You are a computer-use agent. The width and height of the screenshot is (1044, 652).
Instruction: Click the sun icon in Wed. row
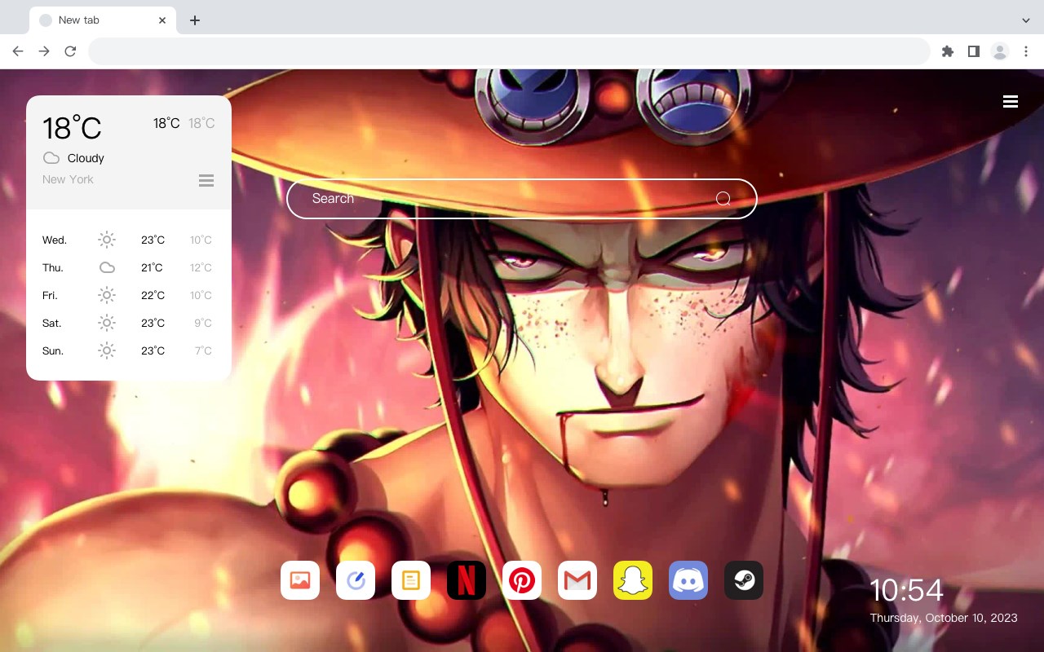click(107, 240)
